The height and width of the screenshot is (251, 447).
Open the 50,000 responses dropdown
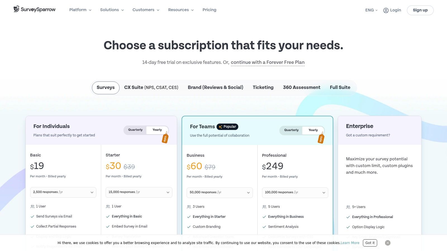[x=220, y=193]
